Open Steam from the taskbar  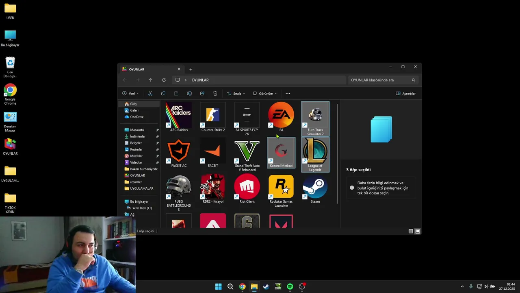pyautogui.click(x=266, y=286)
